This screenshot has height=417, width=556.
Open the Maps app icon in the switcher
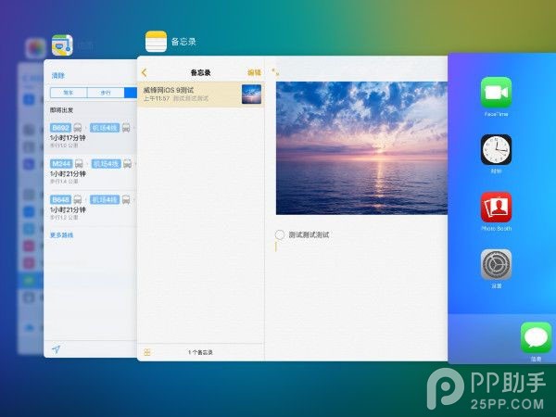coord(62,45)
